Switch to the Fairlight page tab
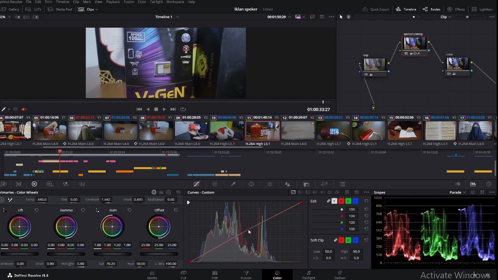This screenshot has width=498, height=280. [x=308, y=275]
